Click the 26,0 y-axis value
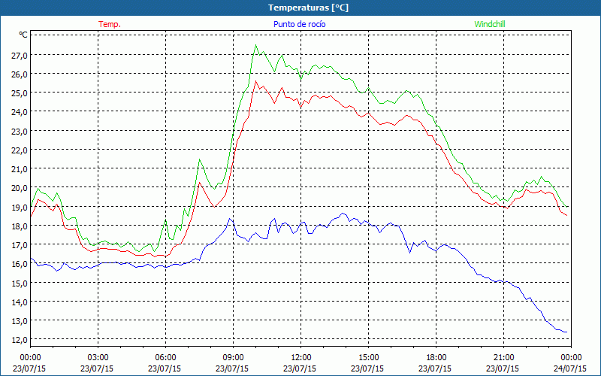 coord(20,74)
